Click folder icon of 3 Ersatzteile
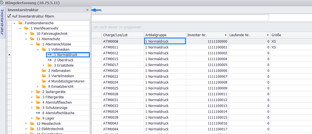312x134 pixels. [50, 65]
